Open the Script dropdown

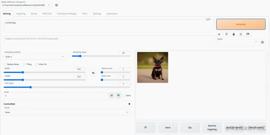[67, 112]
